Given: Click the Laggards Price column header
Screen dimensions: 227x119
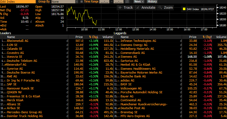Looking at the screenshot, I should click(193, 37).
